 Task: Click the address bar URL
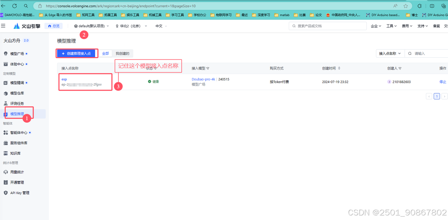pyautogui.click(x=121, y=6)
